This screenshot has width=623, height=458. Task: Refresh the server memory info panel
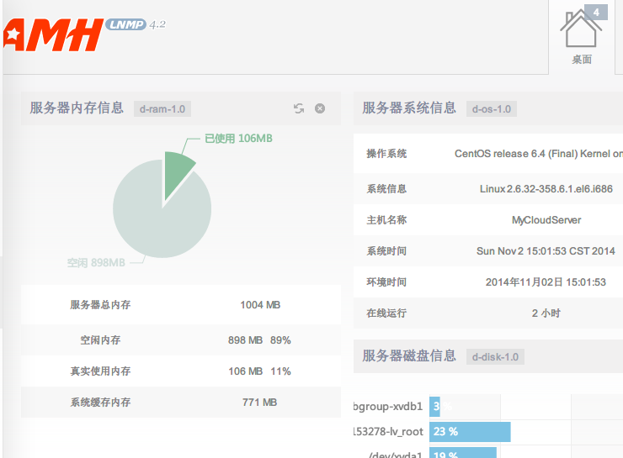[299, 108]
